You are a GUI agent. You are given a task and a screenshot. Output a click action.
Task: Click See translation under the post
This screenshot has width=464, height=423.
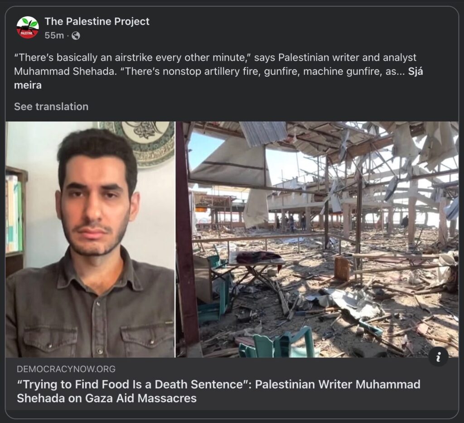[x=51, y=106]
